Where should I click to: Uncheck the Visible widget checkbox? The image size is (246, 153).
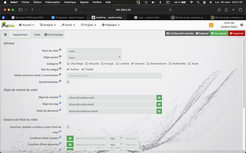83,69
